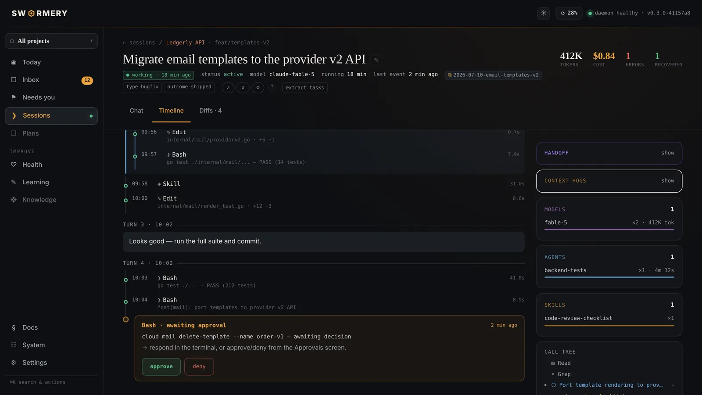Toggle the light/dark theme sun icon
The height and width of the screenshot is (395, 702).
tap(544, 13)
